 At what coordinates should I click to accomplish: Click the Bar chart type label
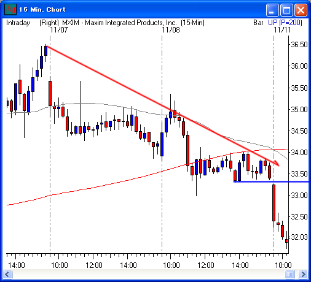pyautogui.click(x=258, y=23)
